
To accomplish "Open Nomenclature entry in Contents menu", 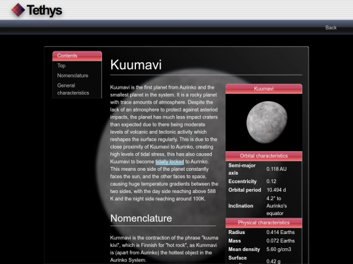I will [x=73, y=76].
